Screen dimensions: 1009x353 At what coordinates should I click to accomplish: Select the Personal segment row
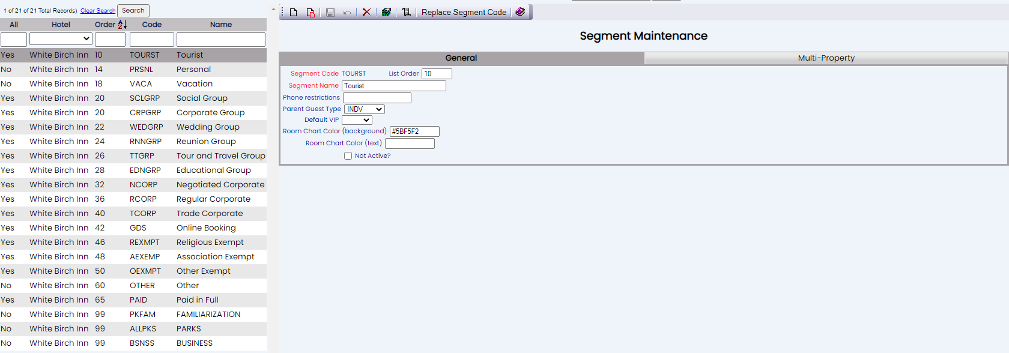pyautogui.click(x=133, y=69)
